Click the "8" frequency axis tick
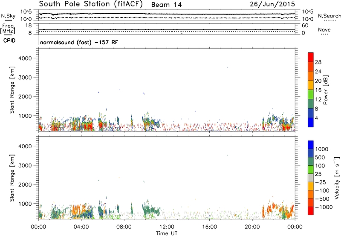341x236 pixels. tap(30, 33)
